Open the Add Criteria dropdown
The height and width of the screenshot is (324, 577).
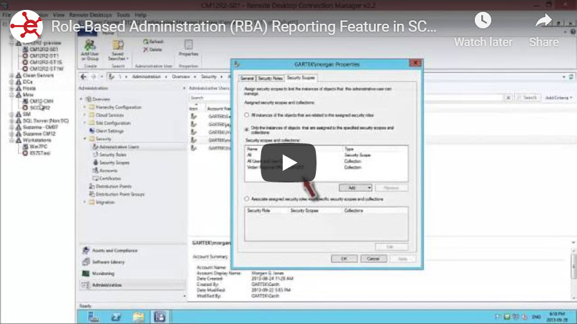(559, 97)
